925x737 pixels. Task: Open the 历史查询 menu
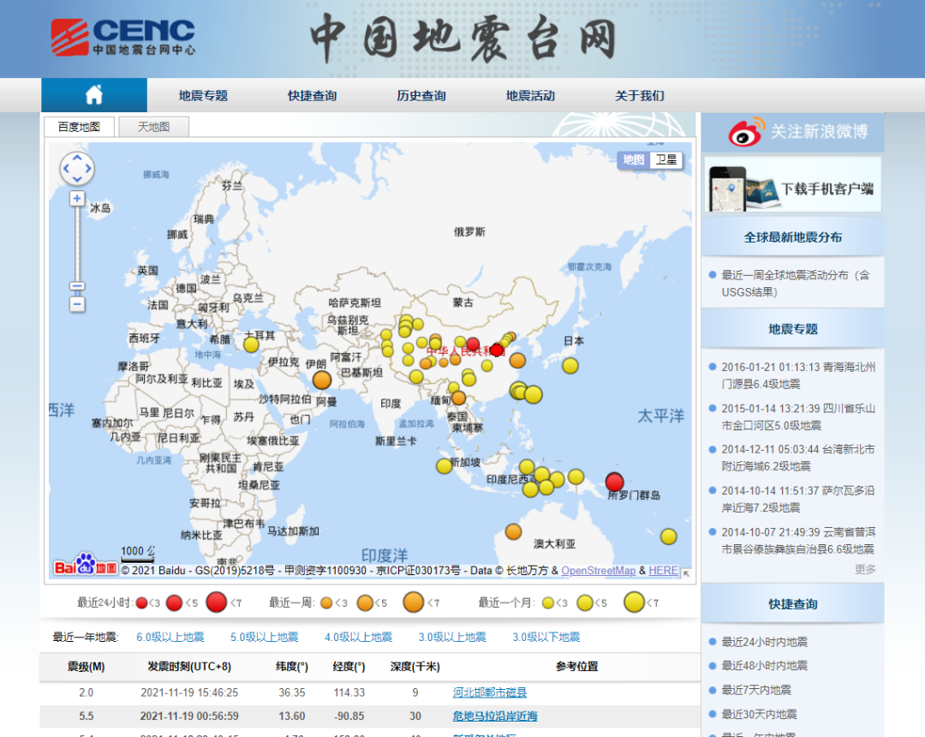coord(421,96)
